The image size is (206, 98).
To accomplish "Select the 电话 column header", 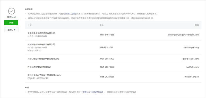I will [101, 25].
